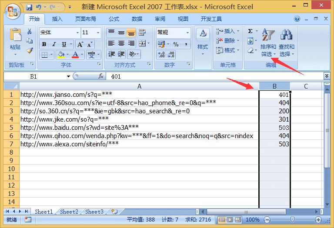Open the Sheet2 worksheet tab
334x228 pixels.
click(x=69, y=212)
